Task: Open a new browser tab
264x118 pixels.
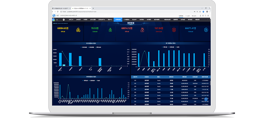Action: coord(93,9)
